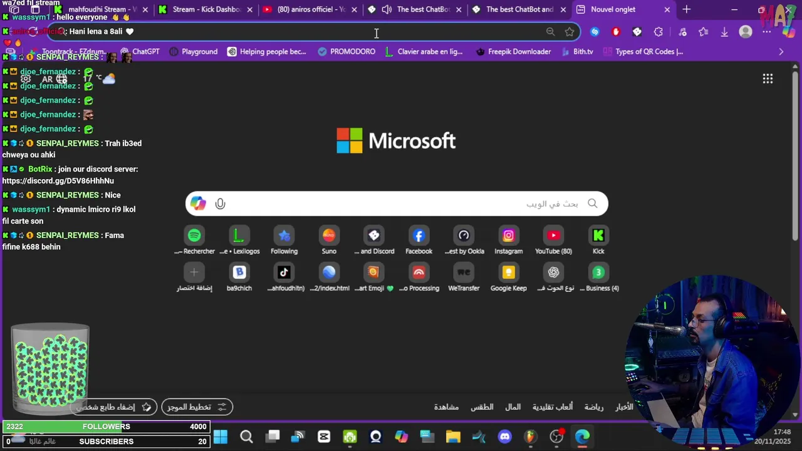Viewport: 802px width, 451px height.
Task: Click the Copilot icon in search box
Action: [198, 204]
